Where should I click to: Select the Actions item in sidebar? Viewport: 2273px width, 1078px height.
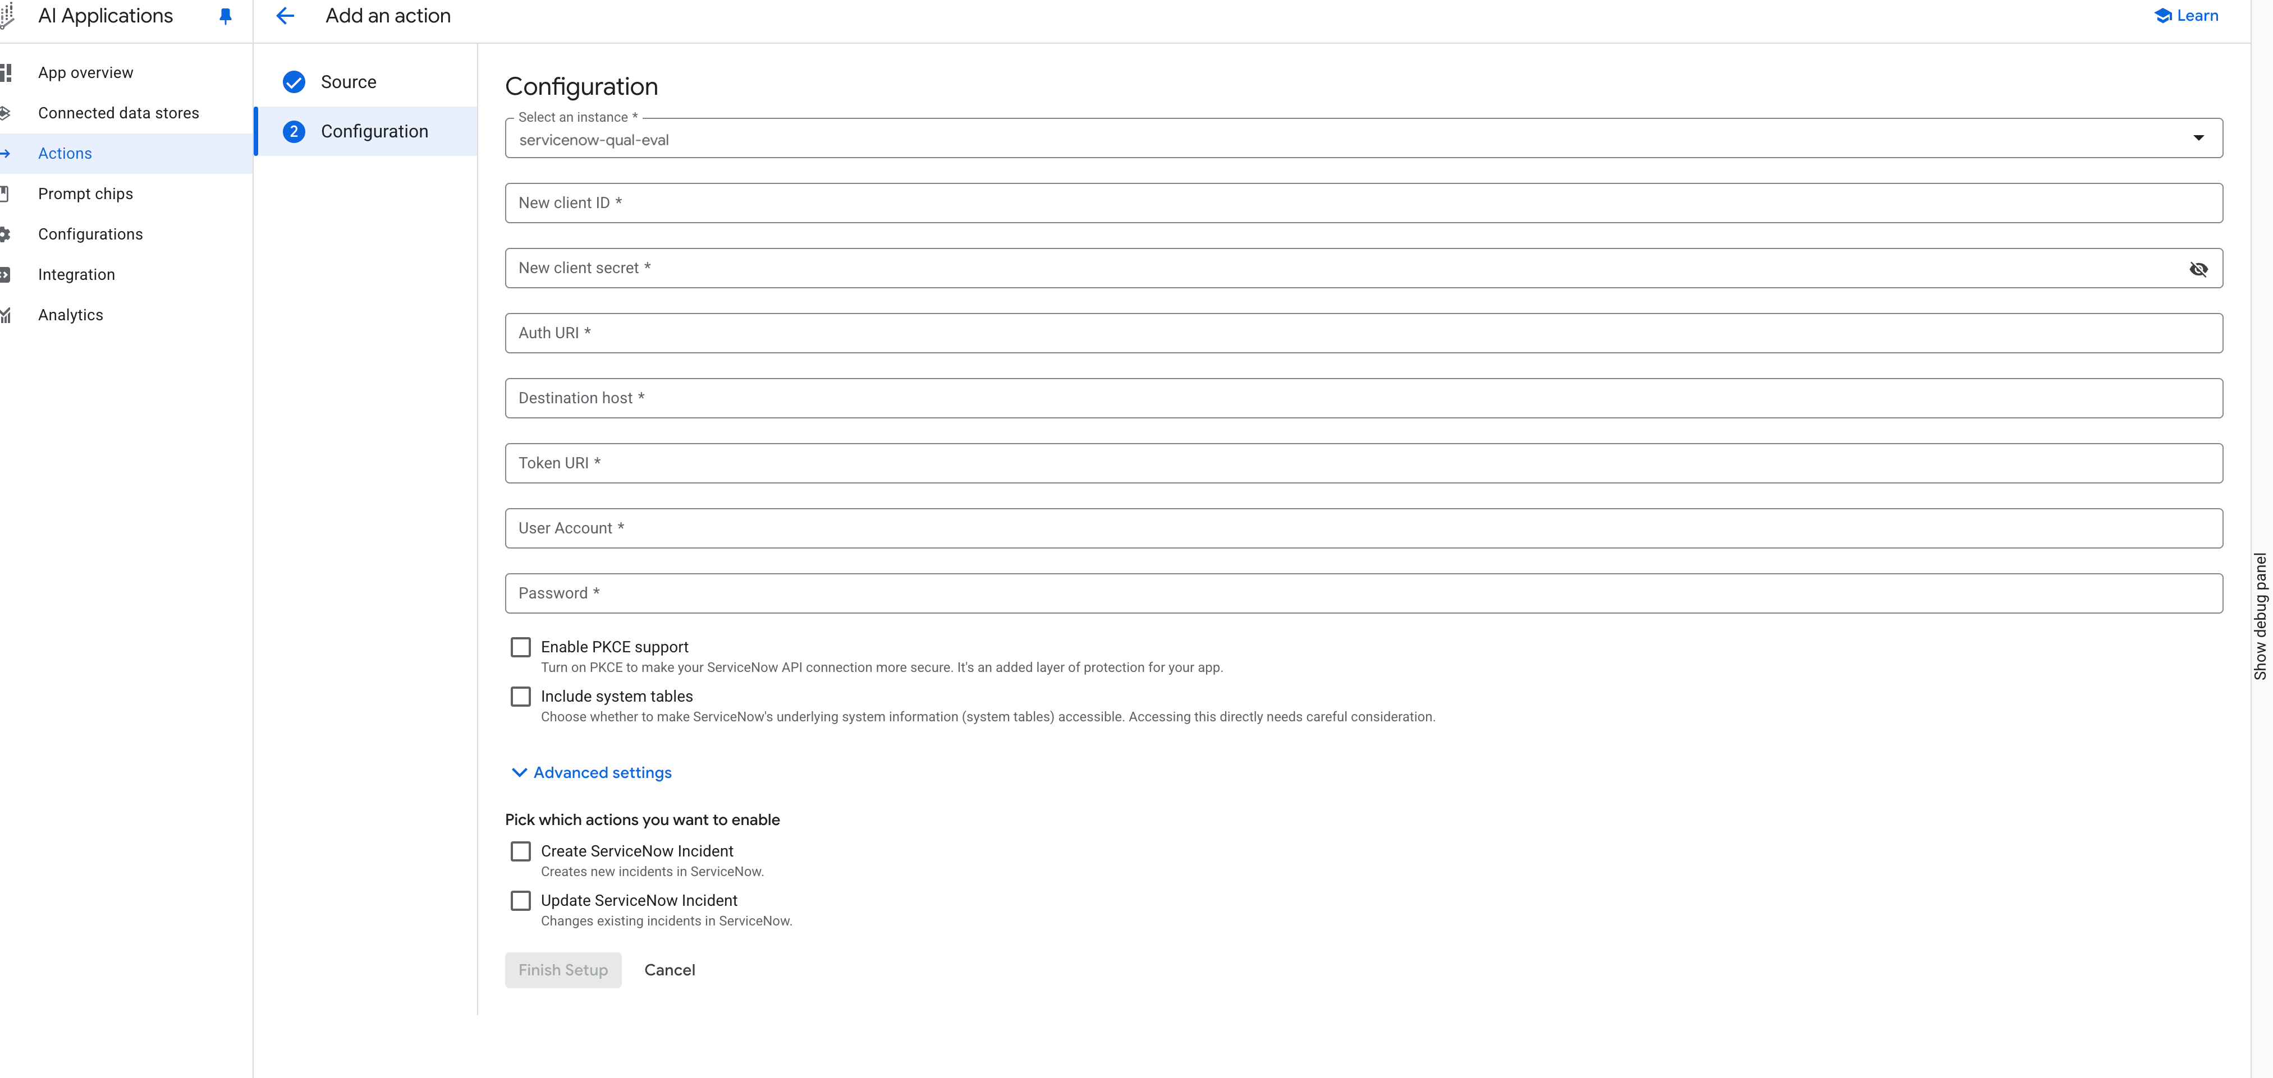click(x=65, y=153)
